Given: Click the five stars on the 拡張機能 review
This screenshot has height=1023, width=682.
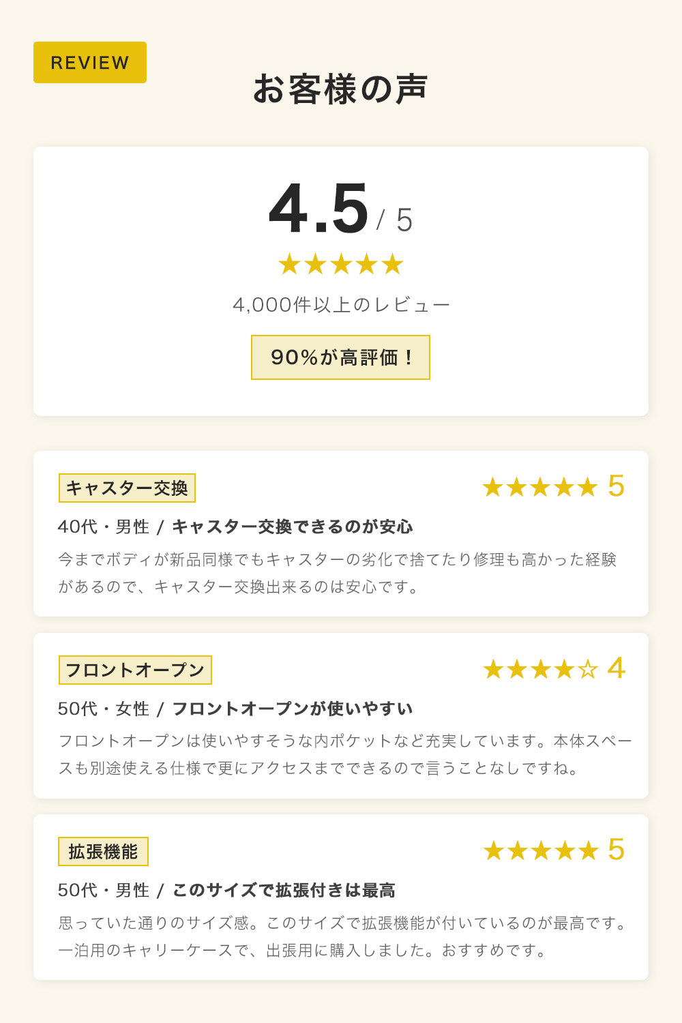Looking at the screenshot, I should coord(541,850).
